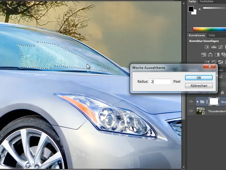Click the foreground black color swatch
This screenshot has width=226, height=170.
[x=191, y=9]
